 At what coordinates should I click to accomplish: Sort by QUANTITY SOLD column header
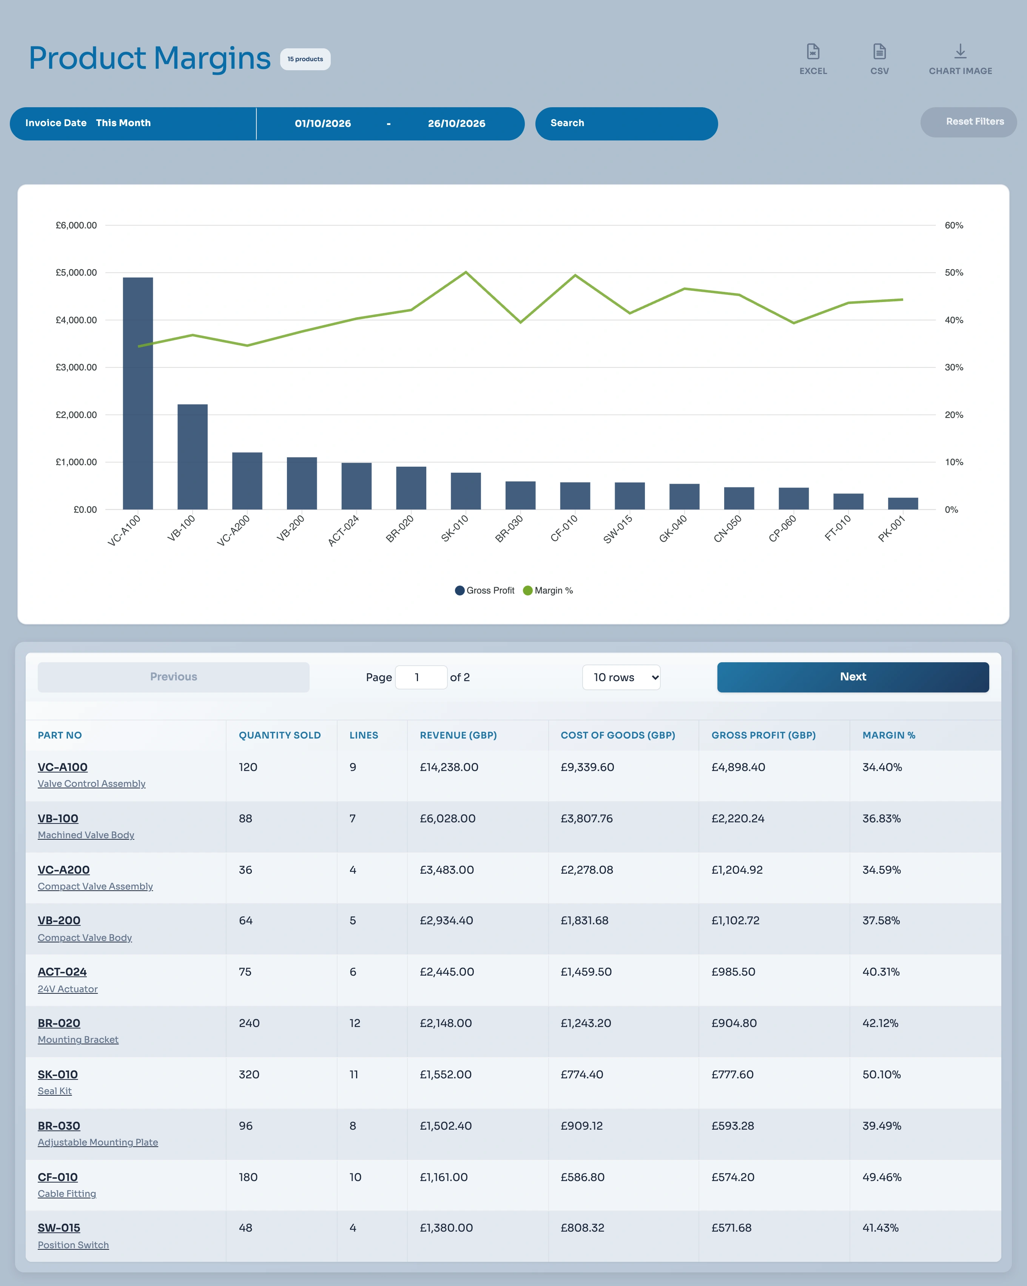click(x=280, y=736)
